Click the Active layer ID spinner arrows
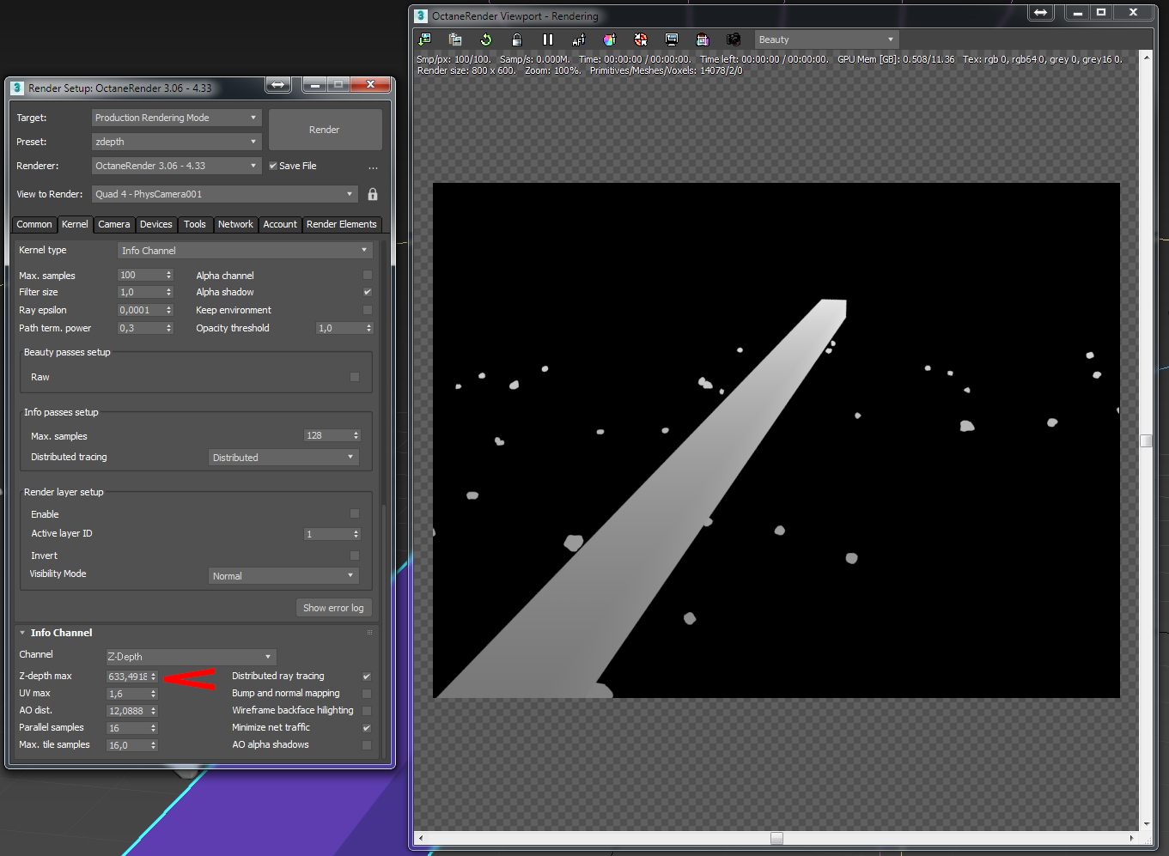This screenshot has height=856, width=1169. (356, 534)
